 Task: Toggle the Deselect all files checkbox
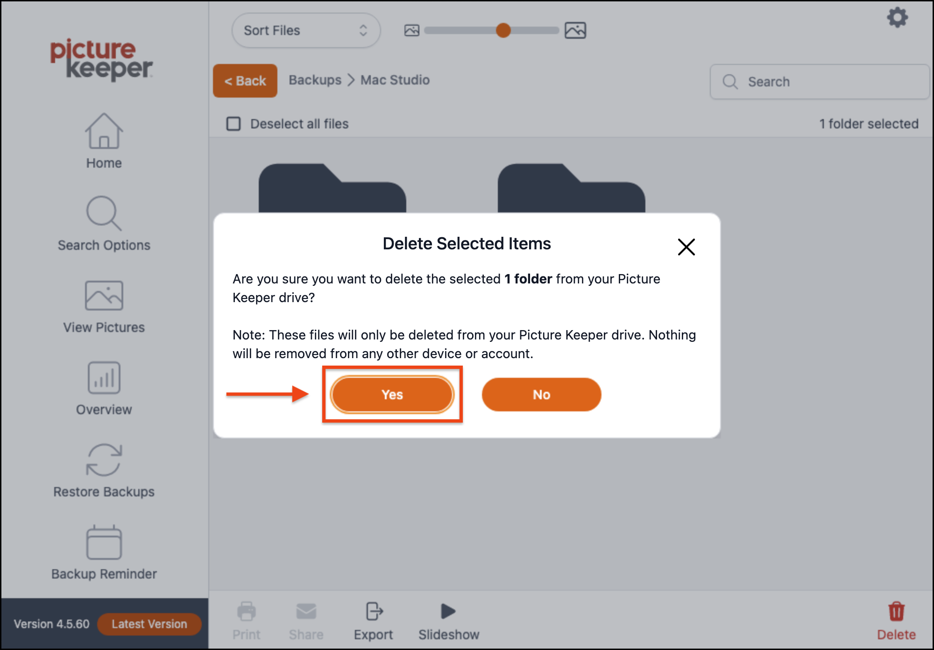pos(233,124)
